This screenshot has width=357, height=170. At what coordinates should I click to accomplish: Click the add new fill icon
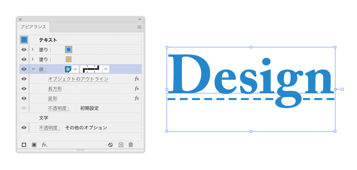point(34,145)
